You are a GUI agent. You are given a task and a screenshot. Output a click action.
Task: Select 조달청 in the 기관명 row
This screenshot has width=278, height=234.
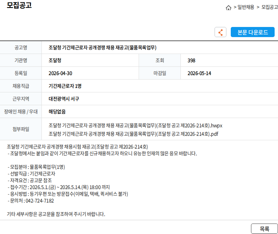click(55, 60)
